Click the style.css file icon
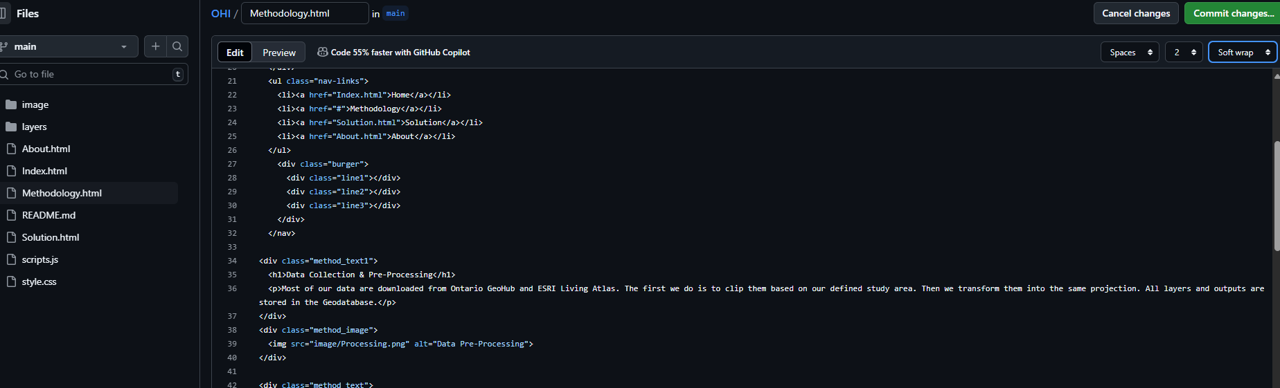 point(11,281)
